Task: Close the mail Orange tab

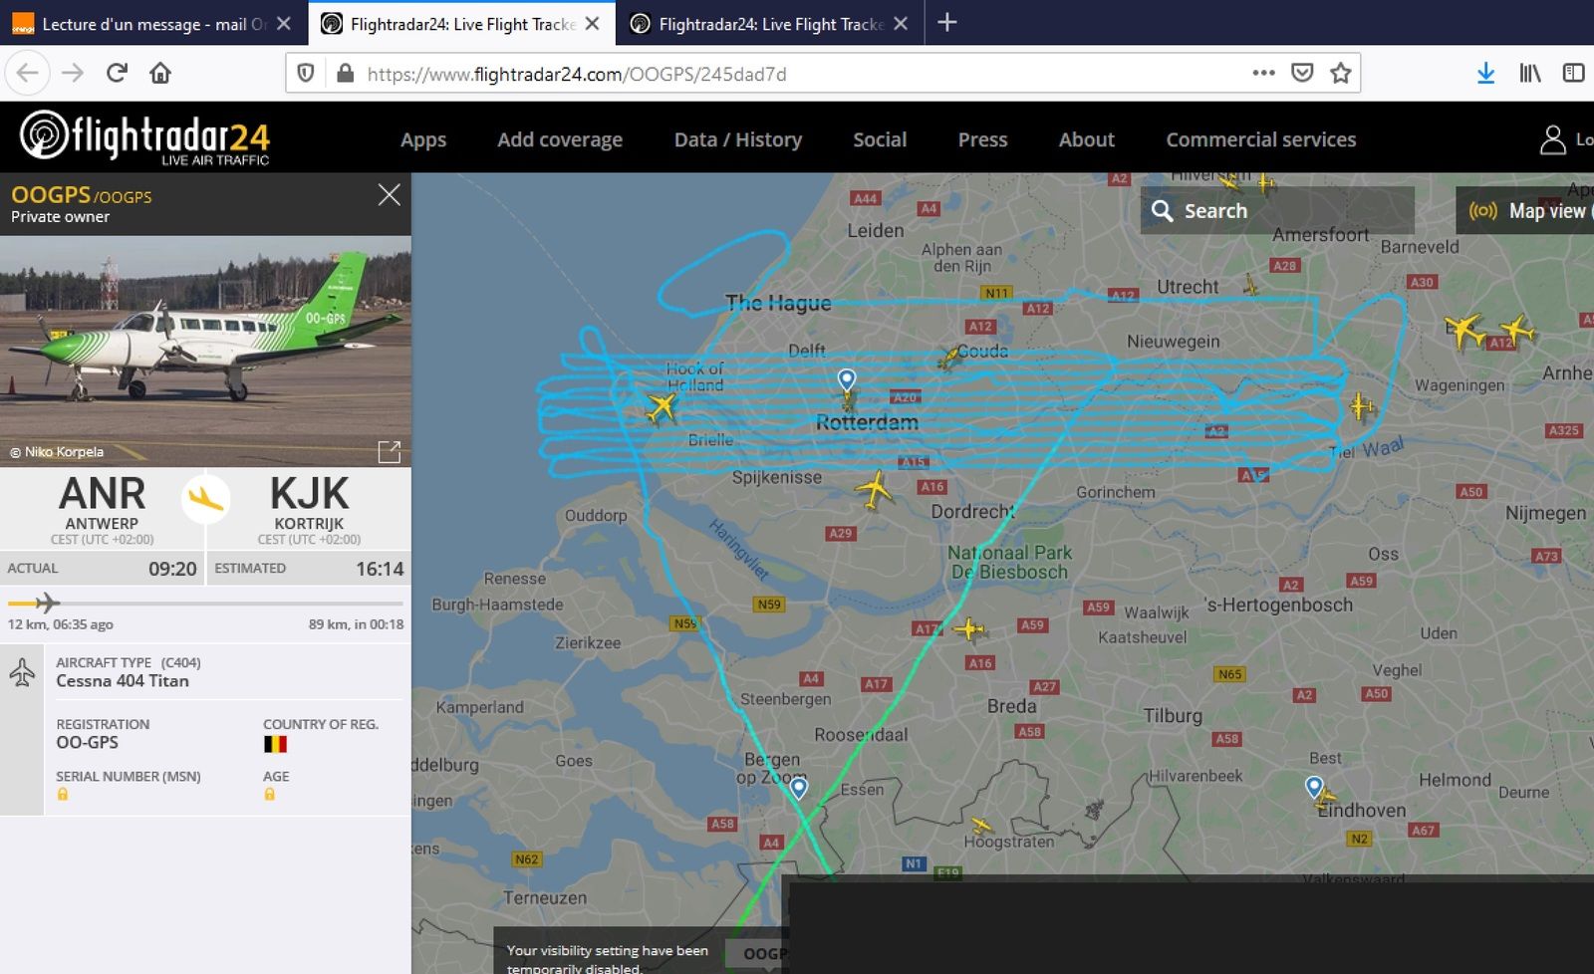Action: [x=284, y=23]
